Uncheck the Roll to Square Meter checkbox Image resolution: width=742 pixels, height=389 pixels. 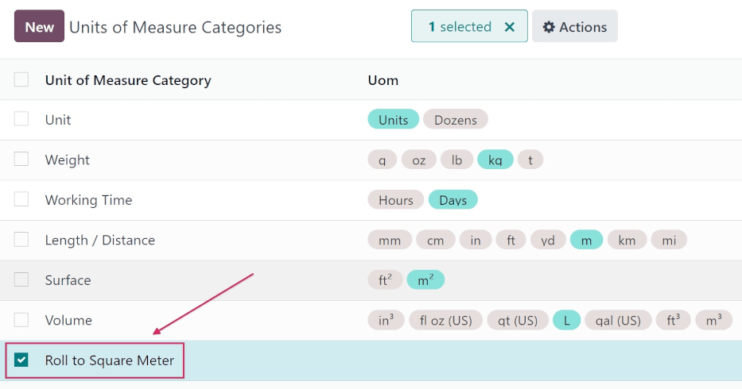21,360
